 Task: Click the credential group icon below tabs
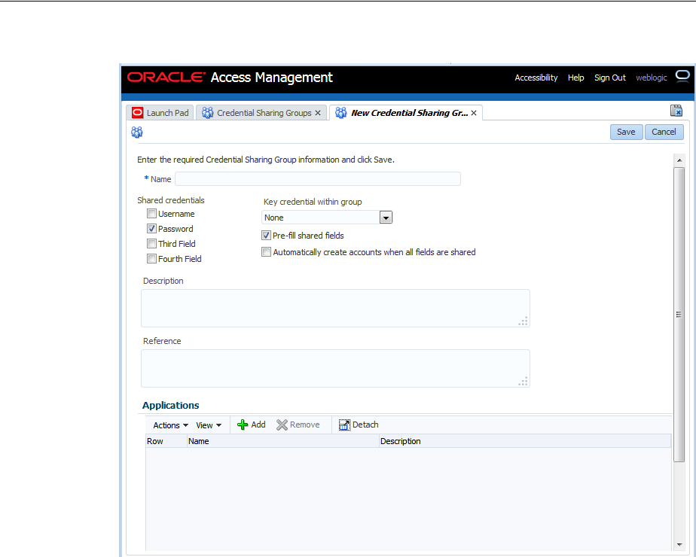tap(137, 132)
